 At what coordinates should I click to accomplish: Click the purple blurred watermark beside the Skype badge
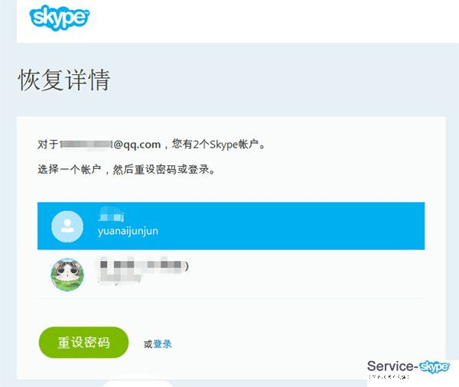click(392, 370)
